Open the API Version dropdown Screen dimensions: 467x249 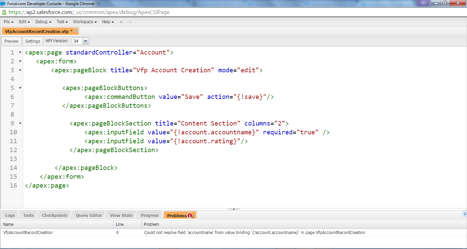pyautogui.click(x=85, y=41)
